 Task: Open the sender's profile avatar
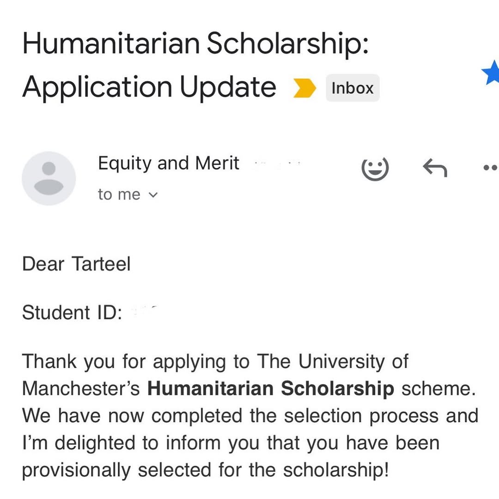click(49, 178)
